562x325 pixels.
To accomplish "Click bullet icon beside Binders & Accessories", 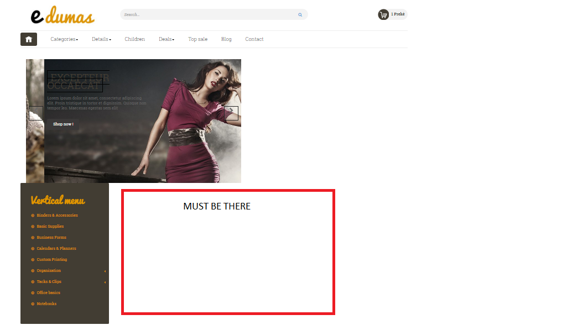I will pyautogui.click(x=33, y=216).
